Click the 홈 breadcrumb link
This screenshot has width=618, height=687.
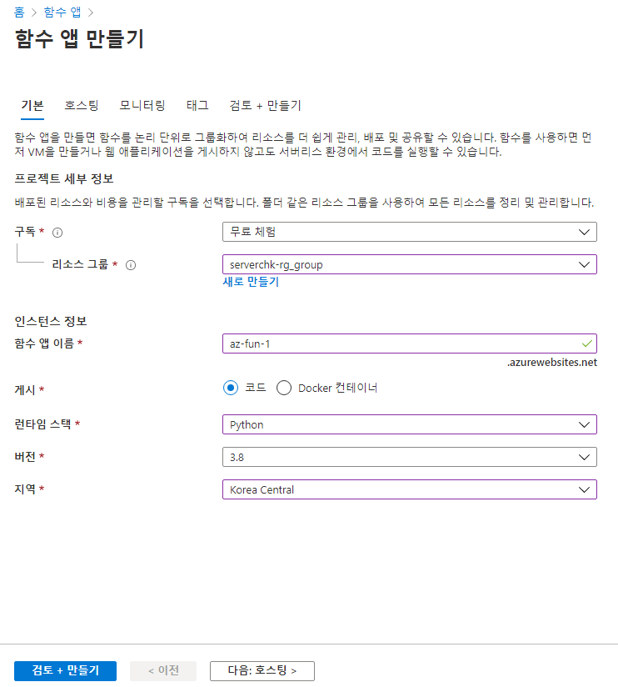19,12
